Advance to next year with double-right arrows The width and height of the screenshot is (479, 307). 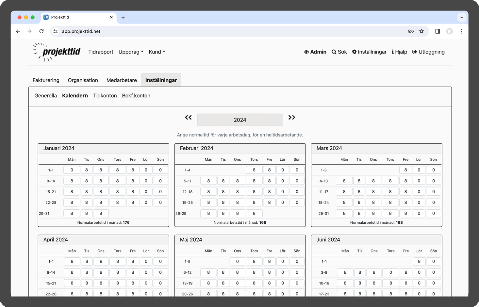pyautogui.click(x=291, y=118)
